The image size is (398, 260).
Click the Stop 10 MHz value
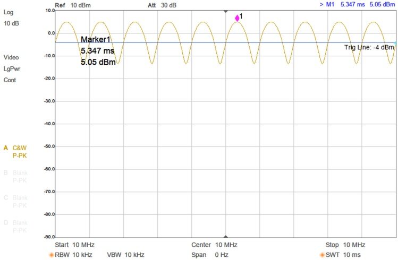[345, 245]
